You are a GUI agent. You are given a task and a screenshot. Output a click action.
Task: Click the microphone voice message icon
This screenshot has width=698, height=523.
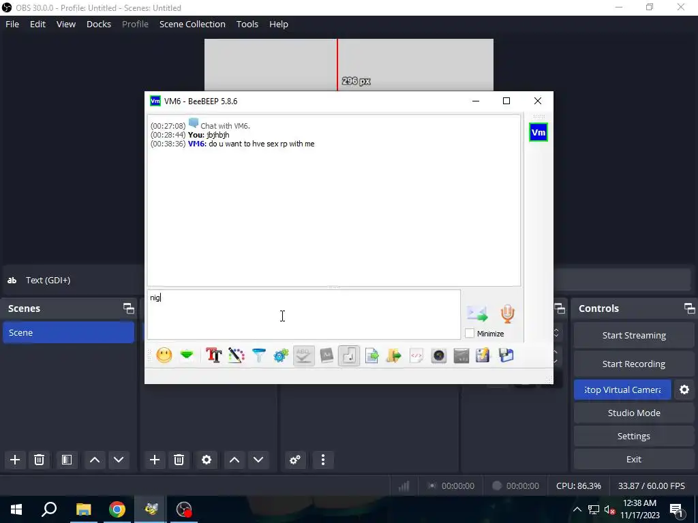click(x=507, y=313)
